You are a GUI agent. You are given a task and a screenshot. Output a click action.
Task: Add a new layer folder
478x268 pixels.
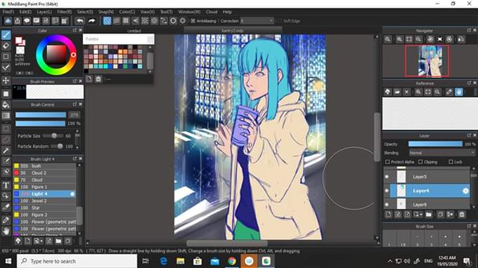tap(429, 215)
